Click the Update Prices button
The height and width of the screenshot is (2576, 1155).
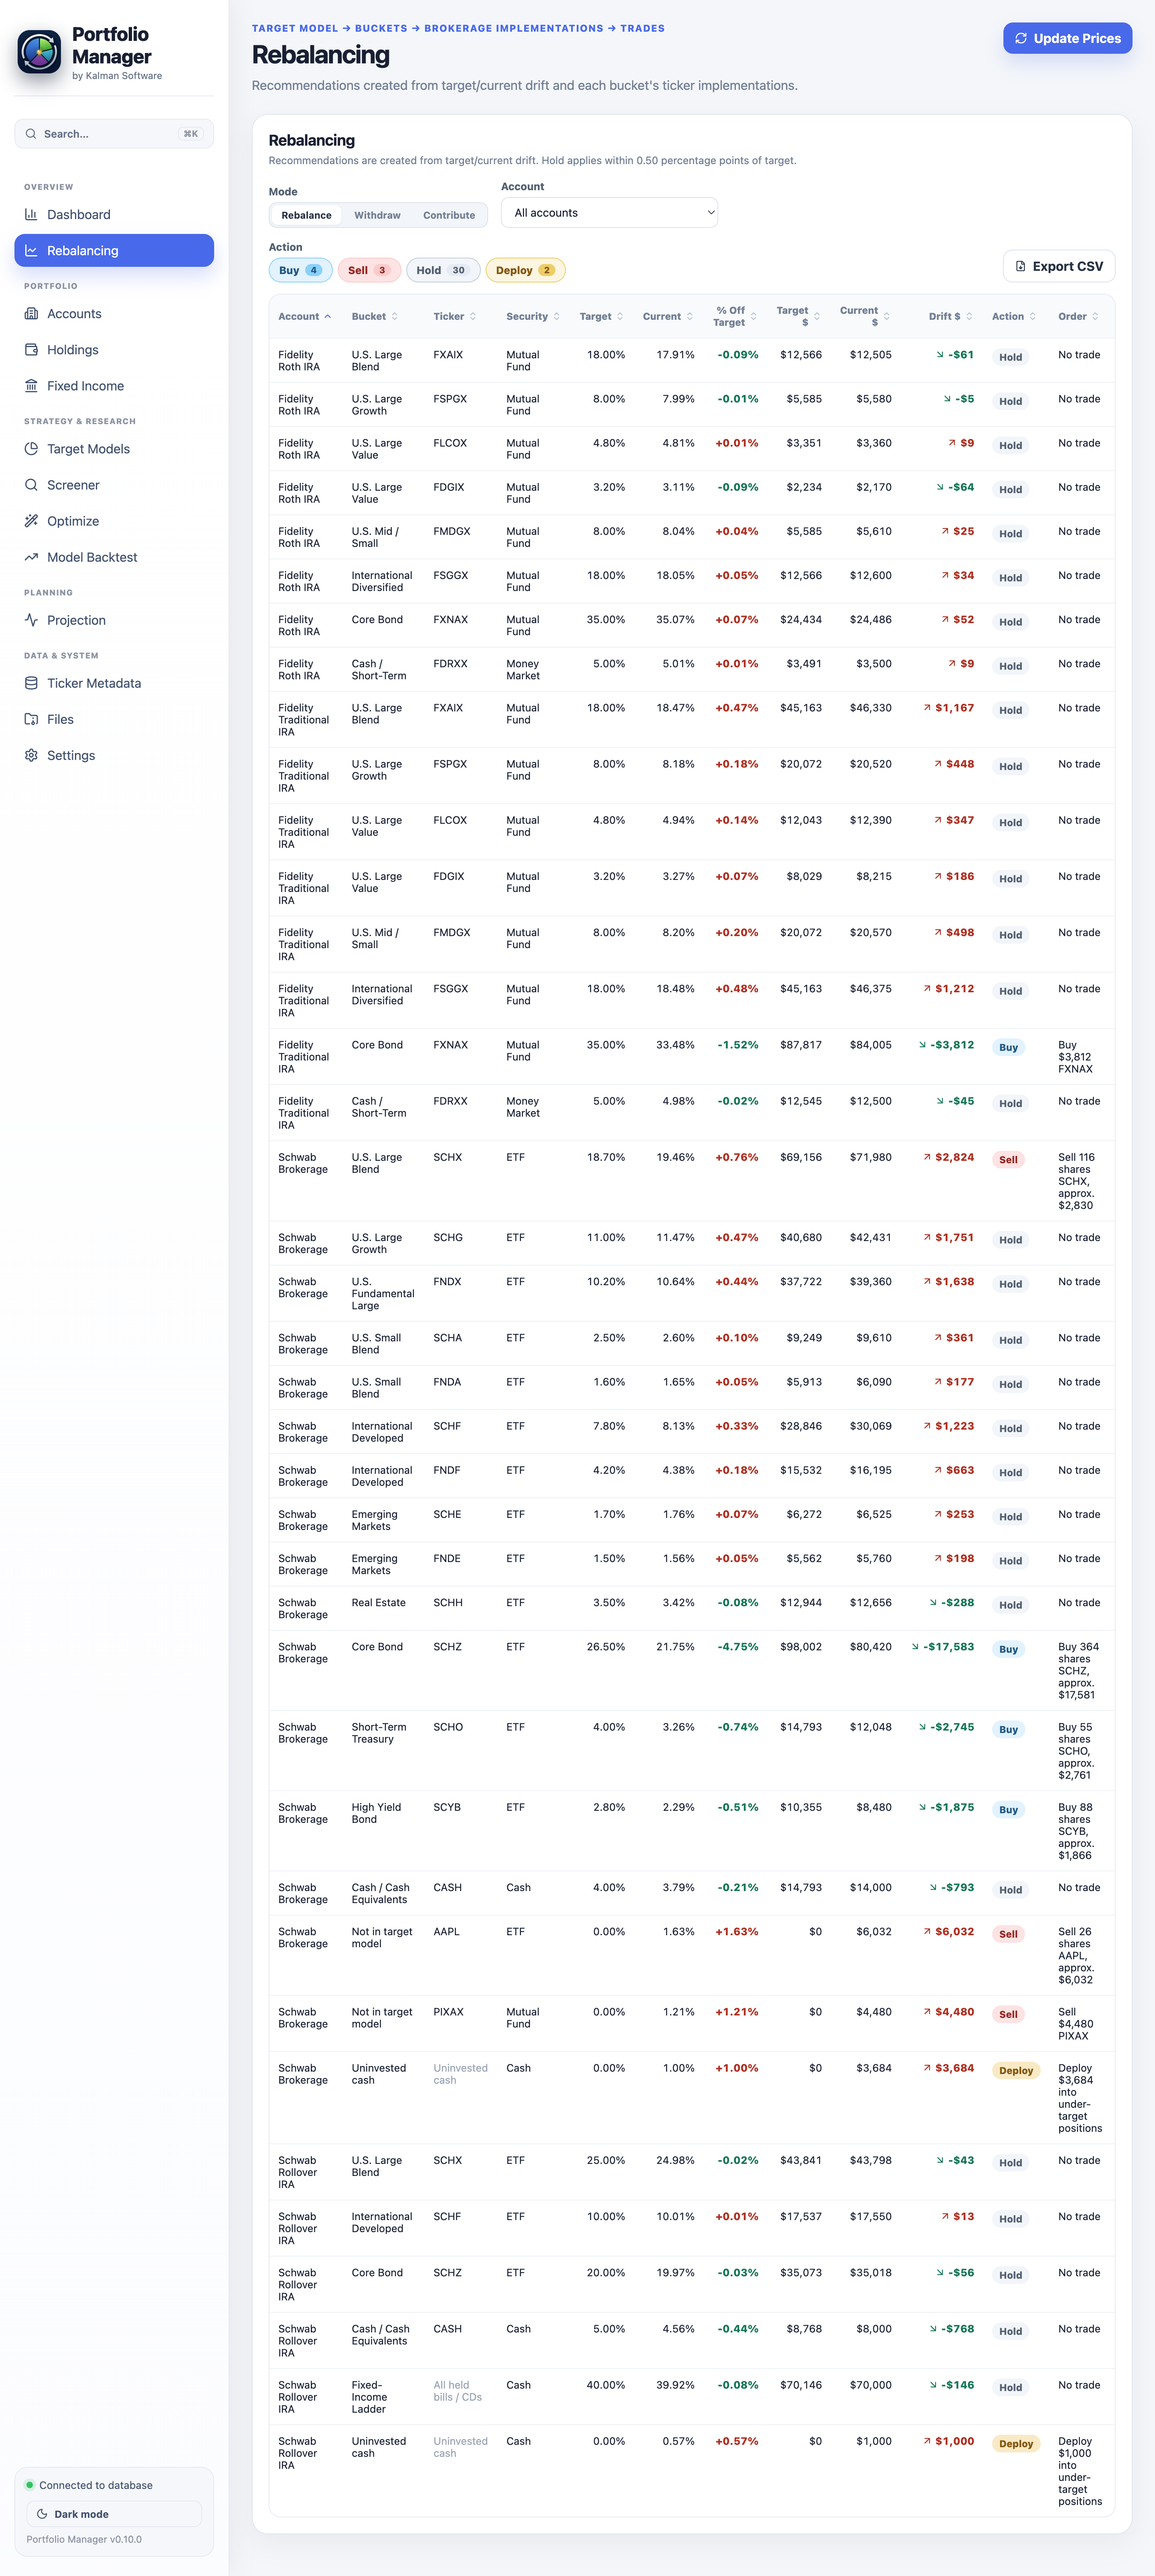pos(1067,38)
